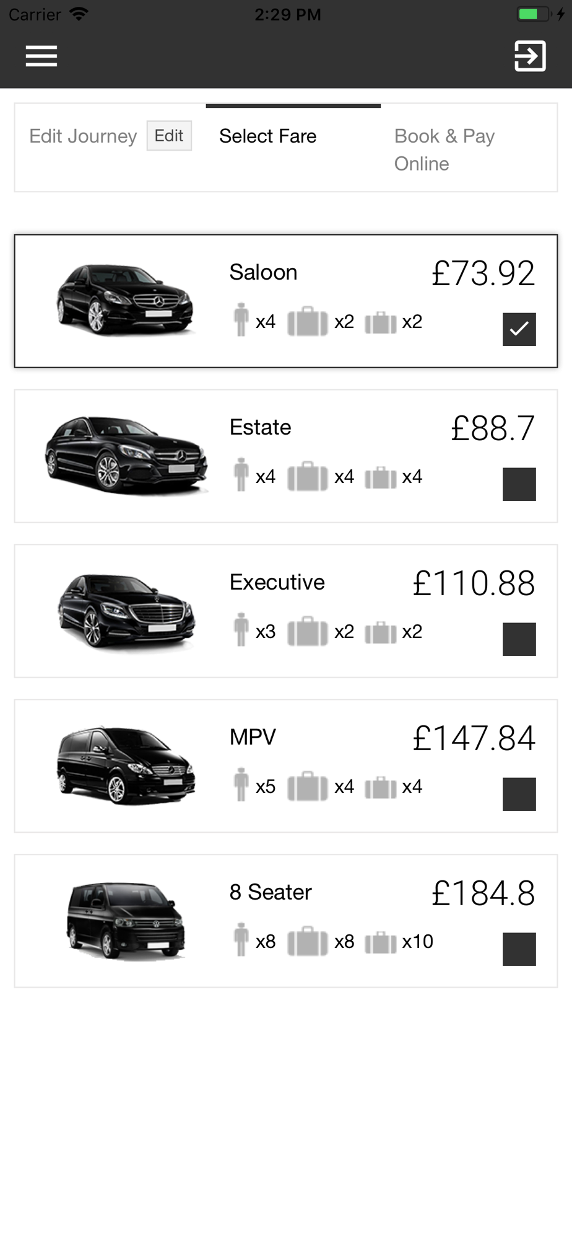Click the small luggage icon for Executive

click(x=381, y=632)
